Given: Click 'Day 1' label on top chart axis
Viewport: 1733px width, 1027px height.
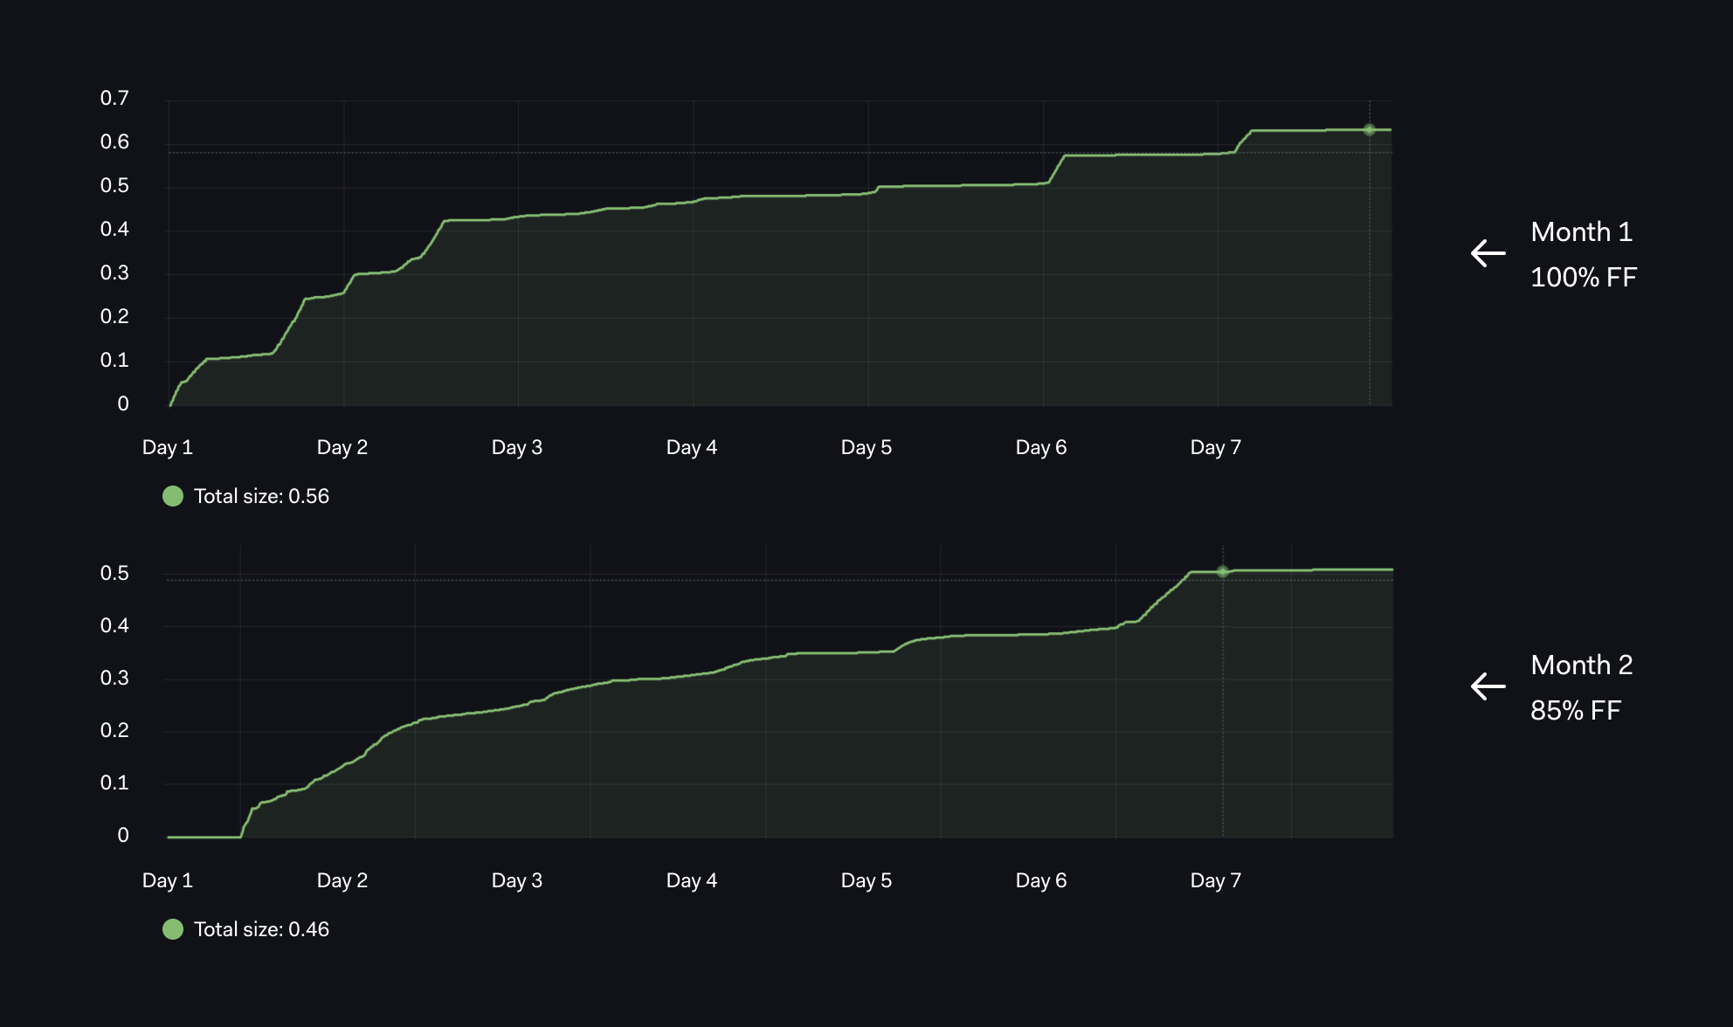Looking at the screenshot, I should (167, 447).
